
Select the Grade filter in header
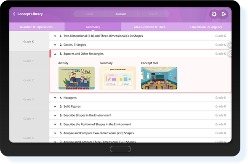pyautogui.click(x=89, y=14)
